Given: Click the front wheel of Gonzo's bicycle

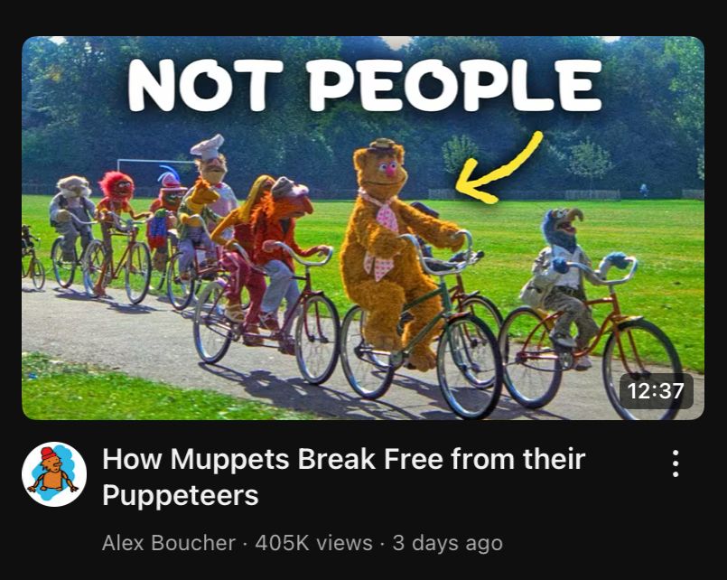Looking at the screenshot, I should [643, 369].
